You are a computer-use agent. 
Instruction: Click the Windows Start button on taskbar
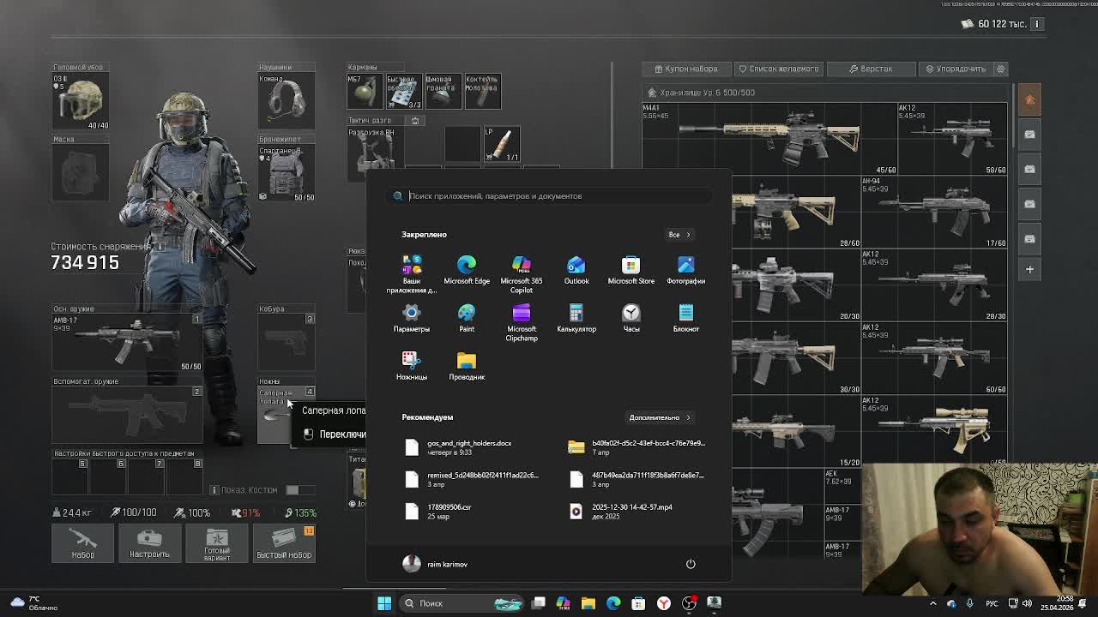(384, 603)
